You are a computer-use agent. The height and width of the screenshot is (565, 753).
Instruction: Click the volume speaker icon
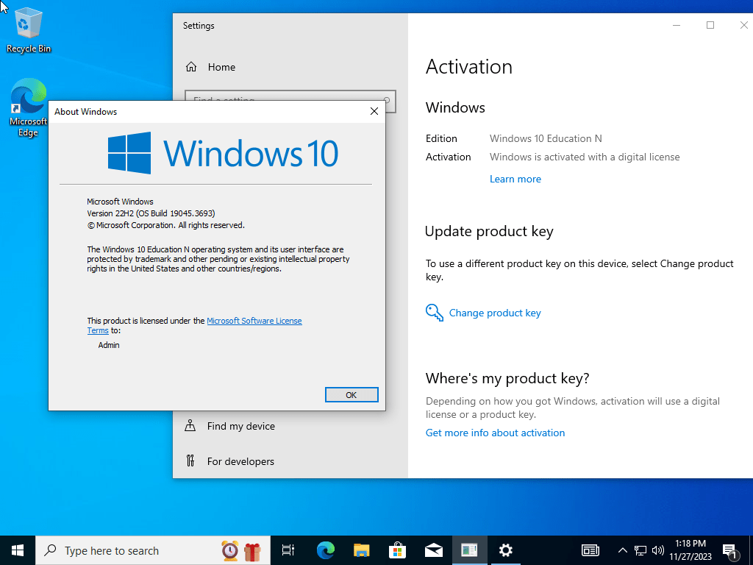click(x=658, y=550)
